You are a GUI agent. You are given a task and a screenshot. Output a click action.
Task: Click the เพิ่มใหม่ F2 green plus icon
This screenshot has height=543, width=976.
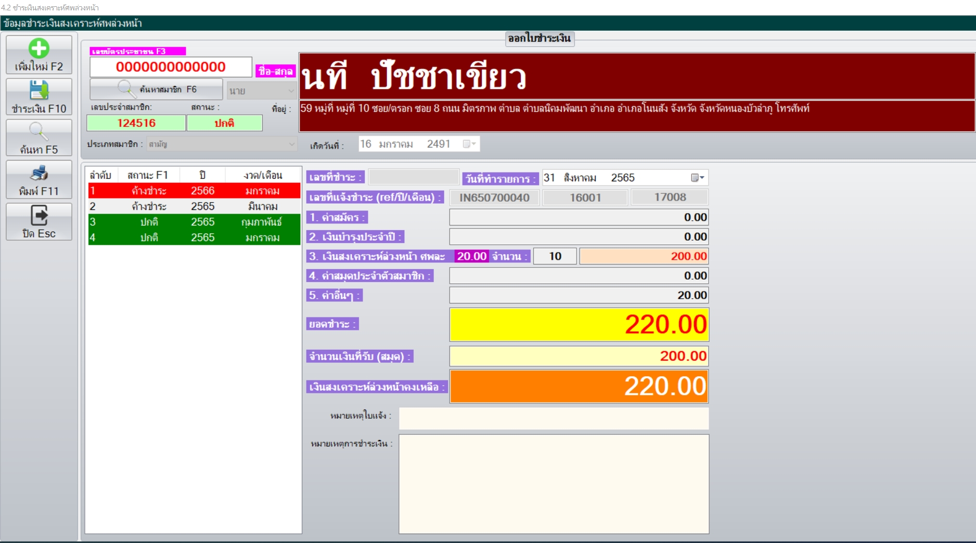click(x=38, y=49)
